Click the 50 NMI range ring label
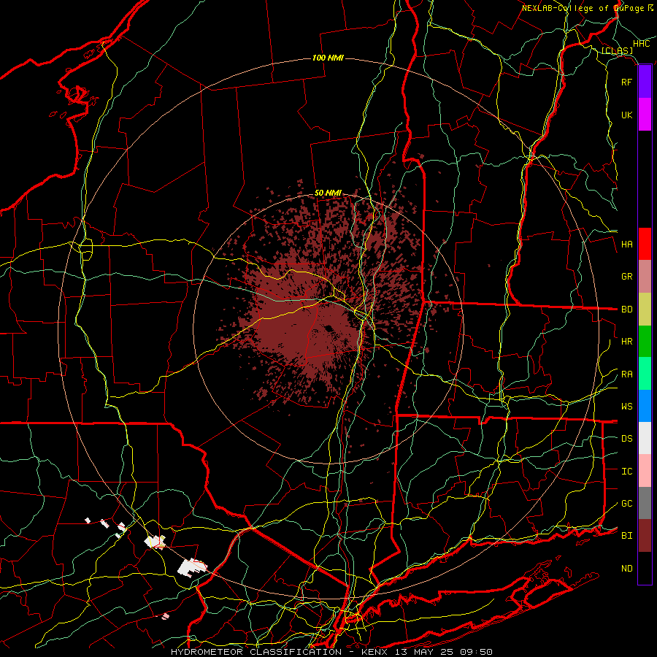Image resolution: width=657 pixels, height=657 pixels. point(328,193)
